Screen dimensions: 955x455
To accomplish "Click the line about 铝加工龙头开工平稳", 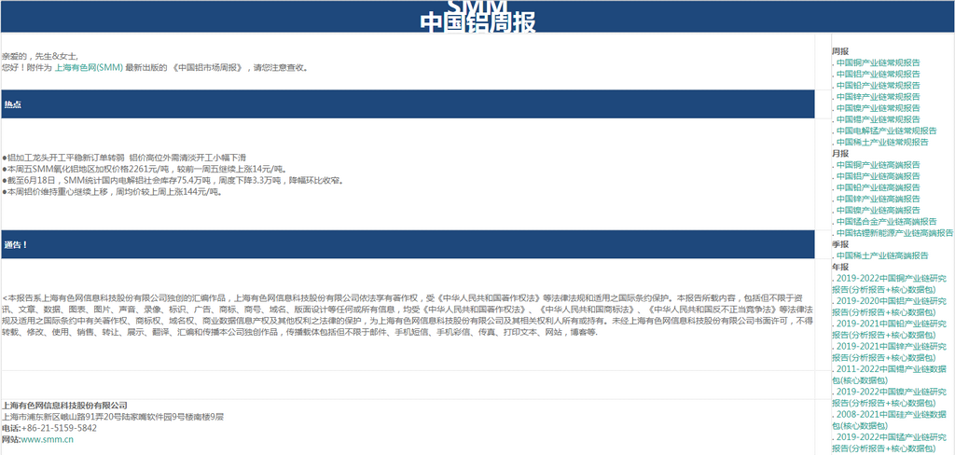I will pos(124,158).
